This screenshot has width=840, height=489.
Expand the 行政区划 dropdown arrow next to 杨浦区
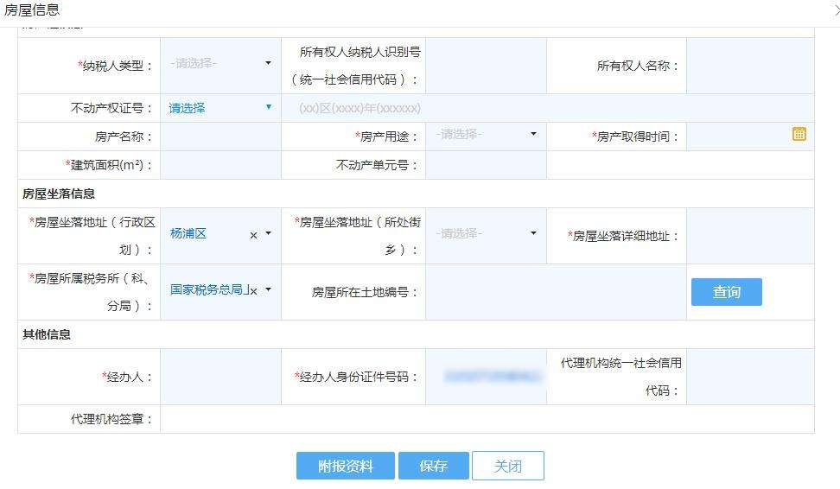269,233
